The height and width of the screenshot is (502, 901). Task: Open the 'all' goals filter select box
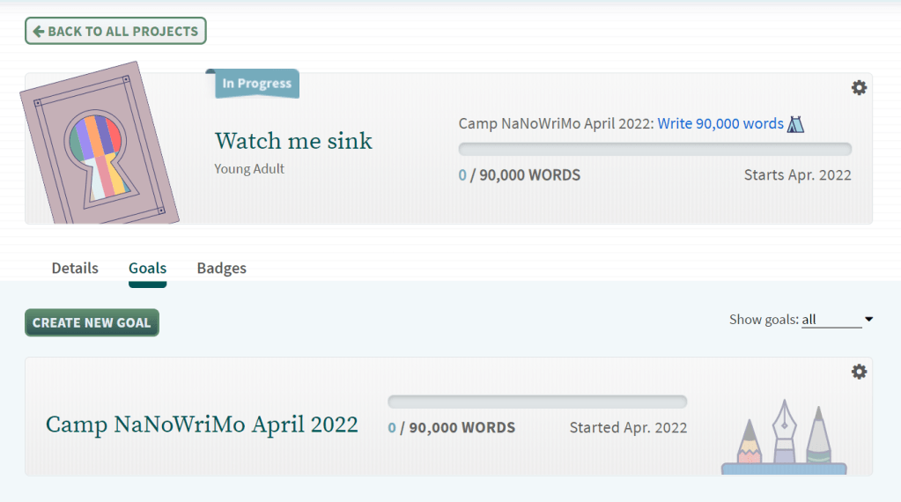(831, 320)
